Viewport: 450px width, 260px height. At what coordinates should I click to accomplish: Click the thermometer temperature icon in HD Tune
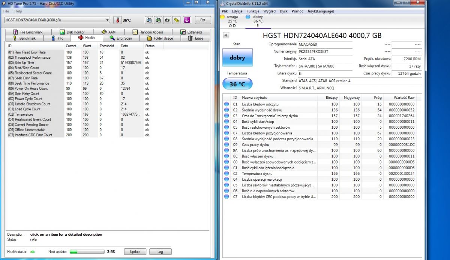[x=117, y=20]
